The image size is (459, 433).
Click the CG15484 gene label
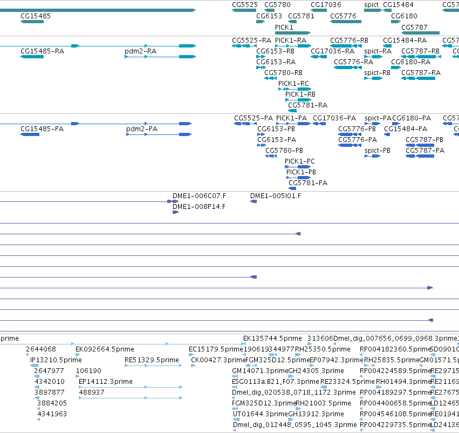click(x=398, y=5)
